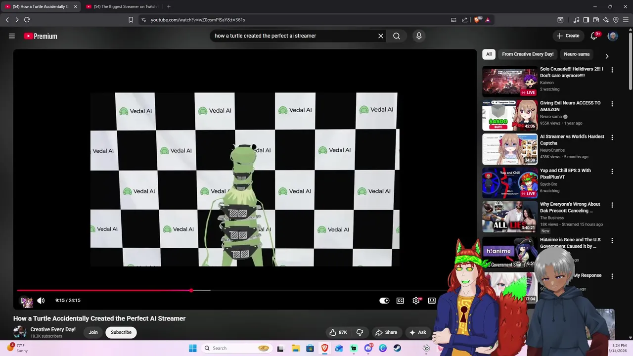
Task: Open more options for Giving Evil Neuro video
Action: 612,104
